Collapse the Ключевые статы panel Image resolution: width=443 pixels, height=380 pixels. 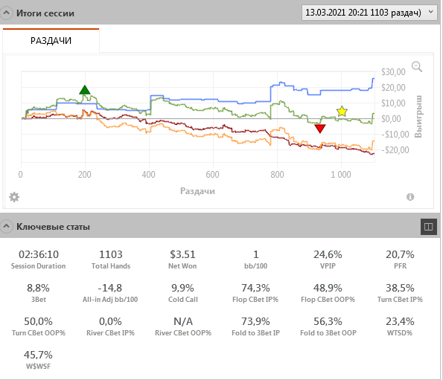coord(6,226)
